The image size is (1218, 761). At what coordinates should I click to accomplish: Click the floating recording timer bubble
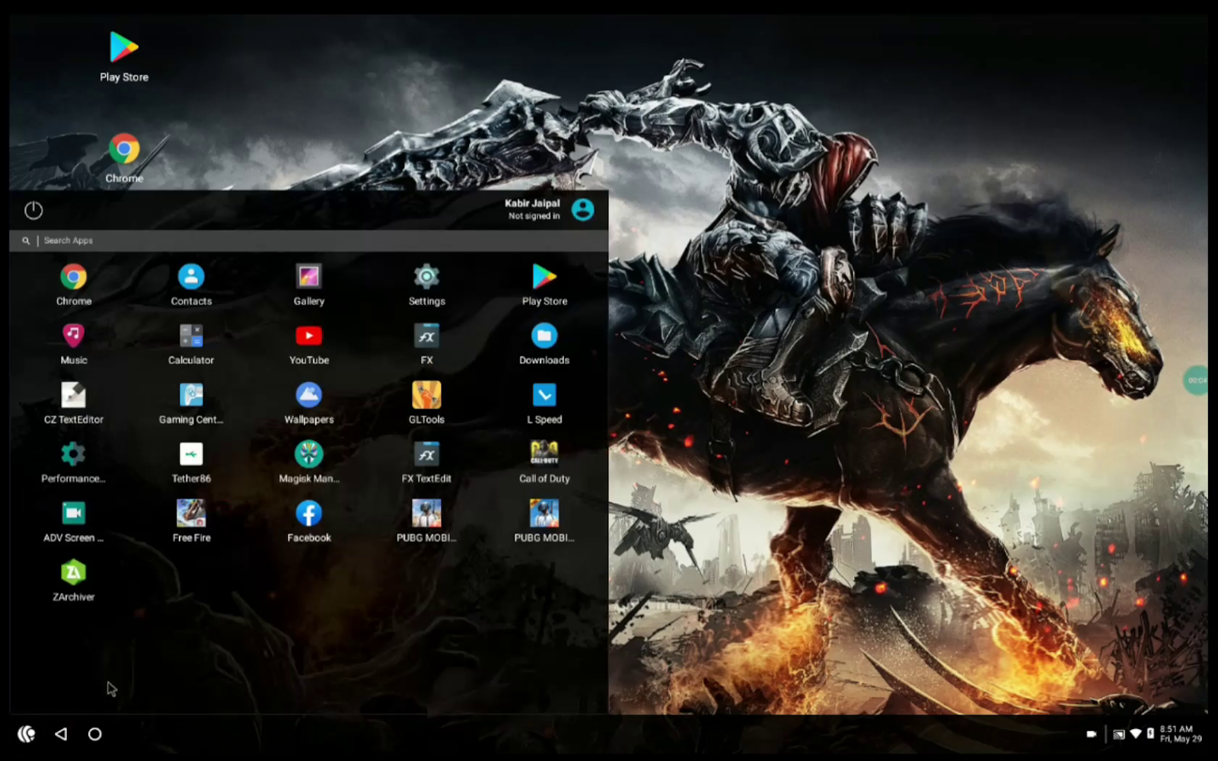pyautogui.click(x=1196, y=380)
